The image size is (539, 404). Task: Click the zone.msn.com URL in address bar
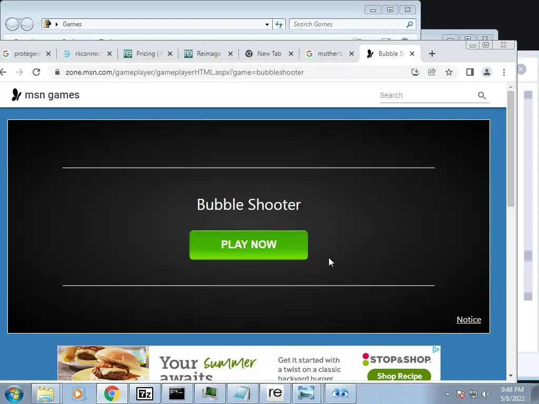185,72
